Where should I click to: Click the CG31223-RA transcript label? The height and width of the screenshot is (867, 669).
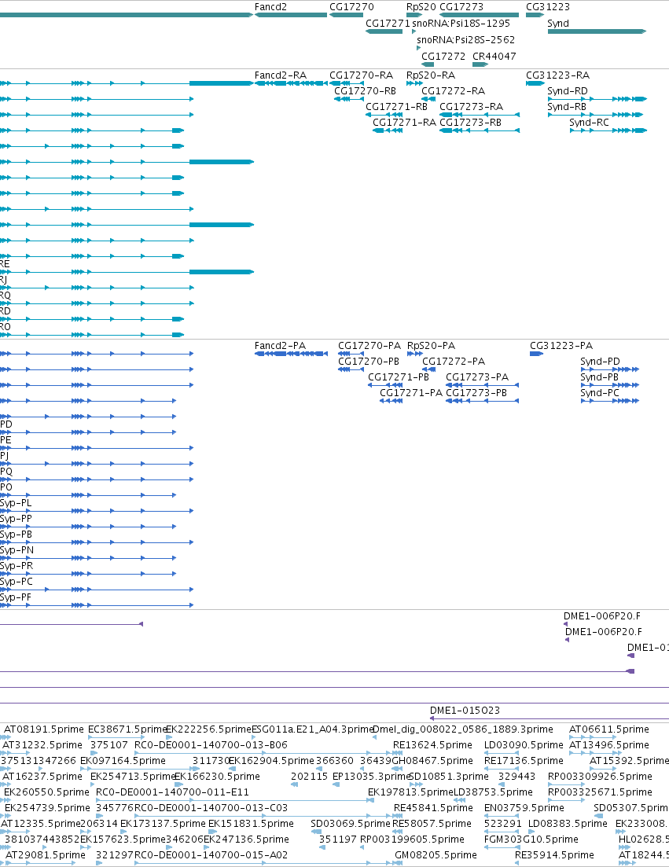[558, 75]
